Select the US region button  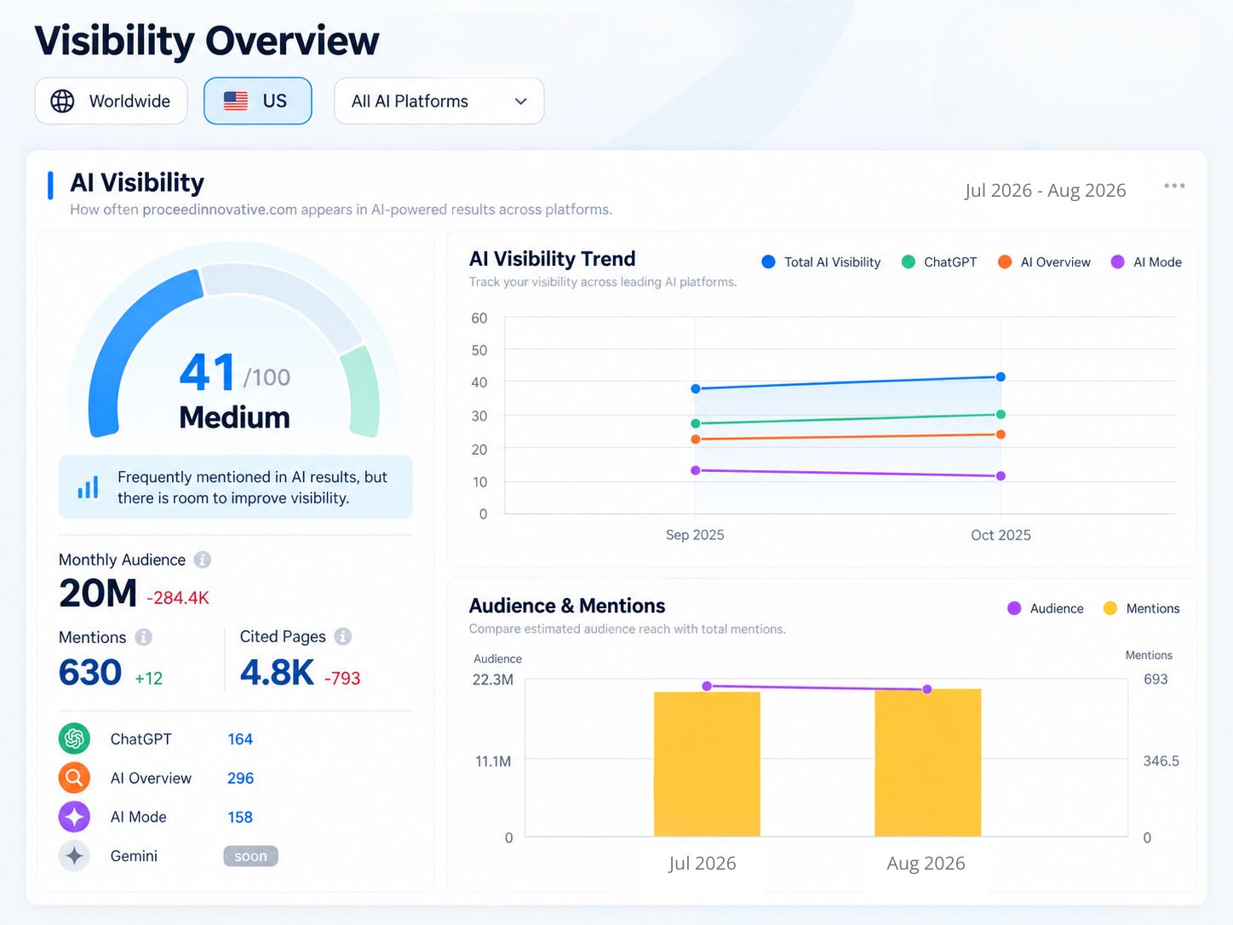(x=257, y=101)
